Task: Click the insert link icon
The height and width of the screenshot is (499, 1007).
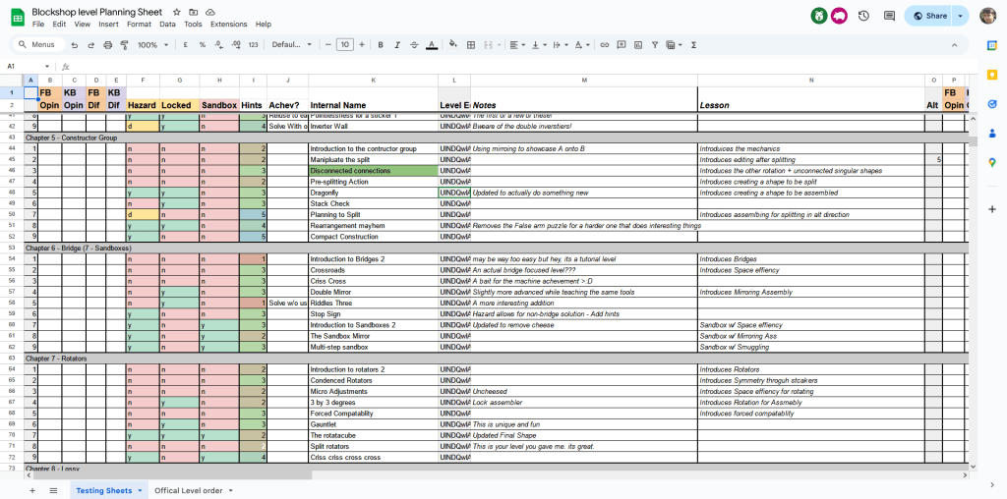Action: pyautogui.click(x=604, y=45)
